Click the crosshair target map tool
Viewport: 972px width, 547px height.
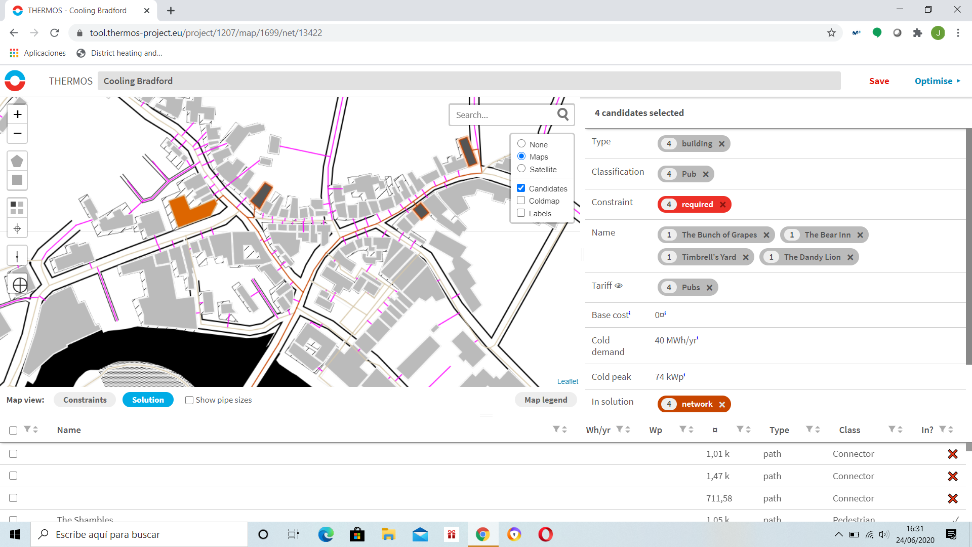point(17,228)
